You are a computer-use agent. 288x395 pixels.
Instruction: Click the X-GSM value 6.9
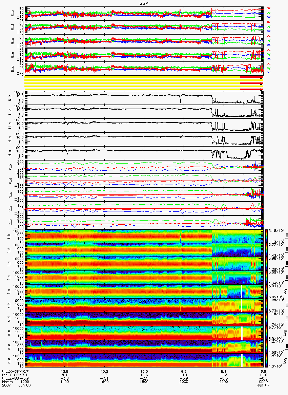263,372
